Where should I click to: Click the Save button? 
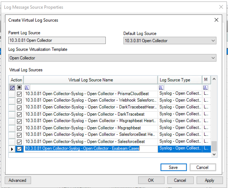(x=173, y=167)
